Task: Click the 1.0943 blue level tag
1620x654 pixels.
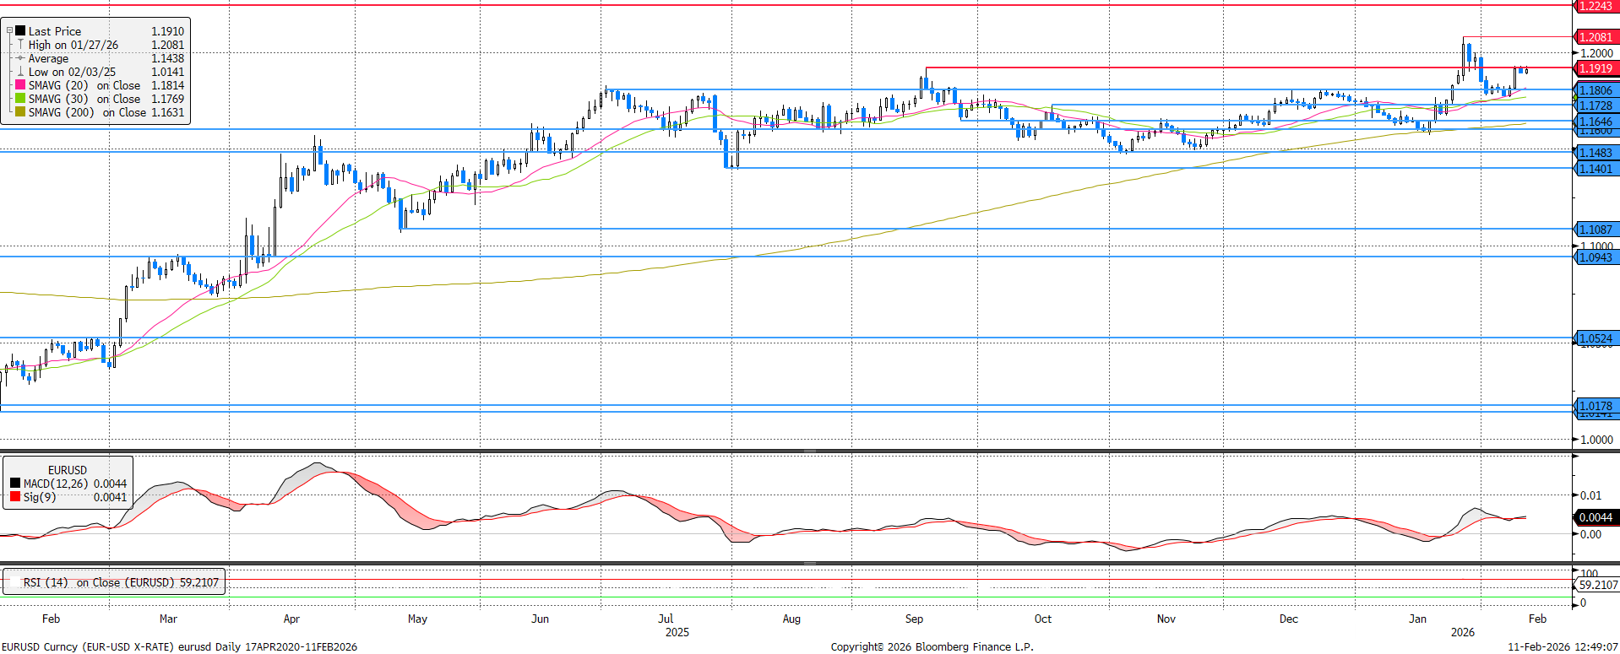Action: (1596, 257)
